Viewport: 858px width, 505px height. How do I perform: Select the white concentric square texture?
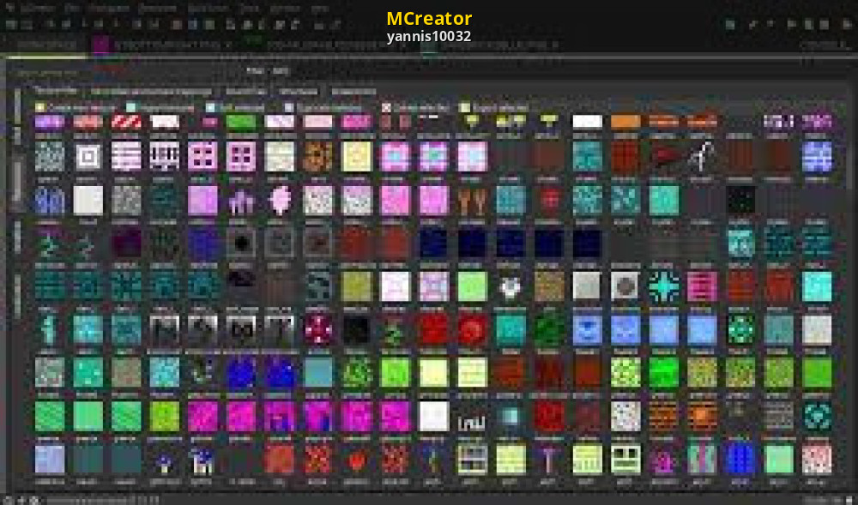point(88,157)
